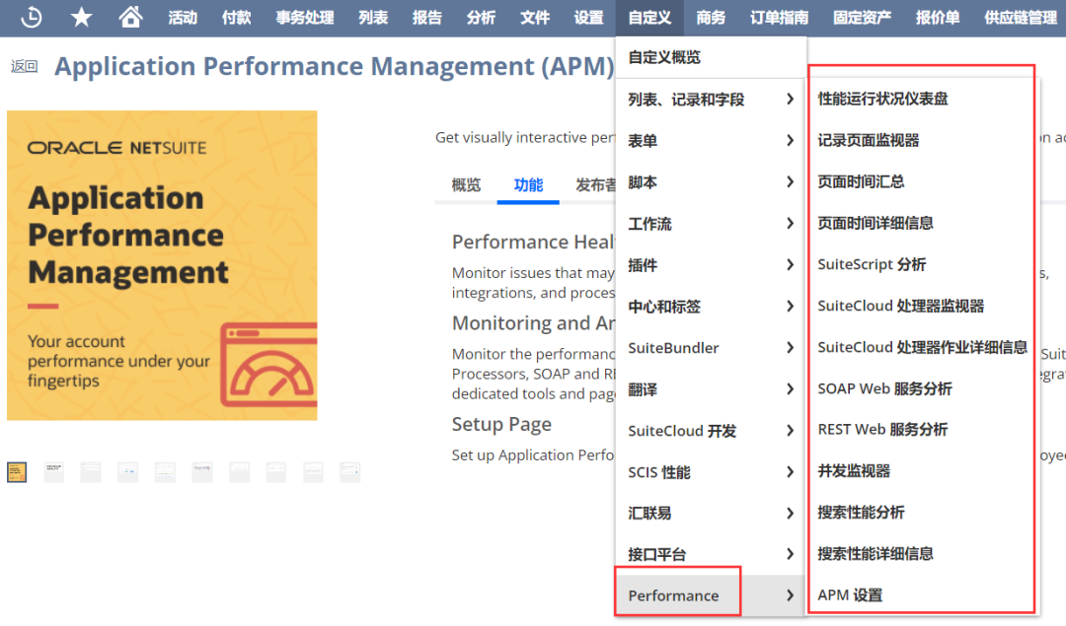Expand the Performance submenu
This screenshot has height=626, width=1066.
(711, 595)
